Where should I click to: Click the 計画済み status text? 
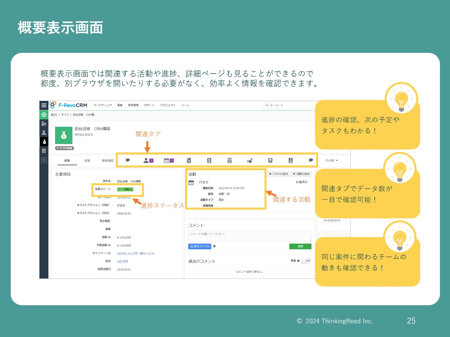click(x=302, y=182)
